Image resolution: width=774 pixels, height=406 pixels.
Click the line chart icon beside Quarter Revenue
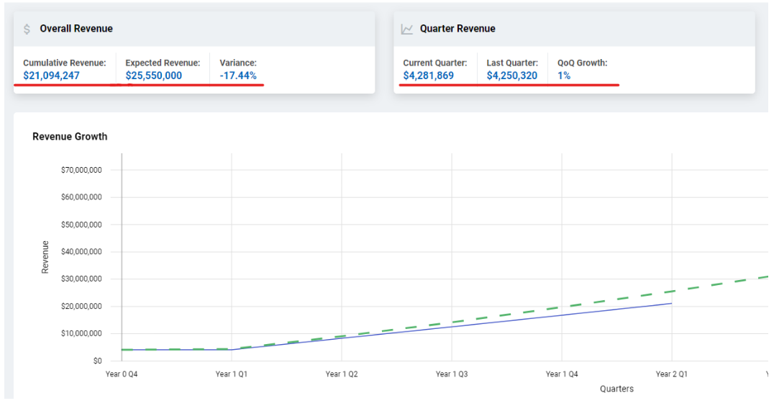[406, 29]
